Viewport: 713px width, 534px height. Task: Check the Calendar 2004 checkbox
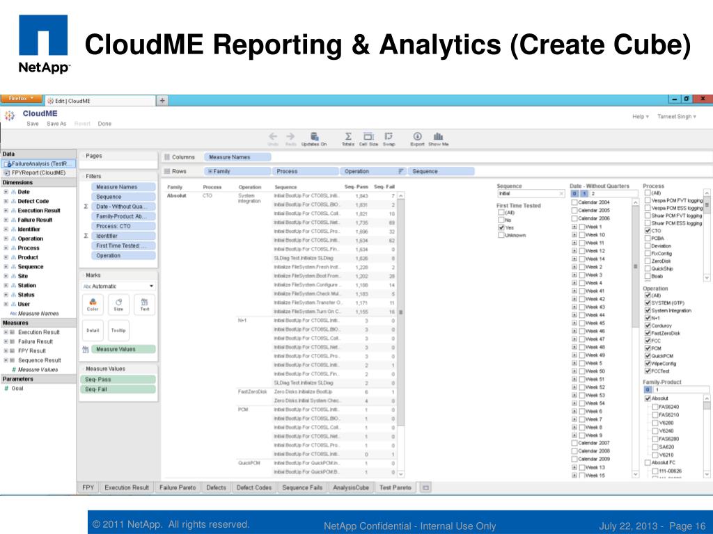(574, 202)
